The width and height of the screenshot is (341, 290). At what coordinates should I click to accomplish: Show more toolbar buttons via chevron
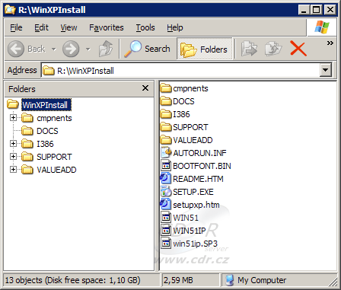330,43
